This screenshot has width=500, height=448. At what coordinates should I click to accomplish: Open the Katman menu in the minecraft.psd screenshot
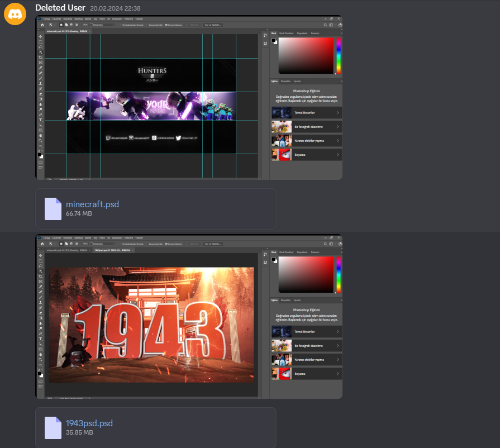pyautogui.click(x=78, y=19)
